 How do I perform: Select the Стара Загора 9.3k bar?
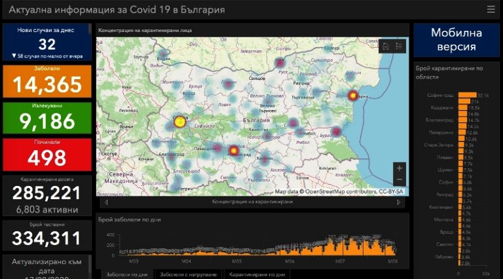[x=461, y=145]
